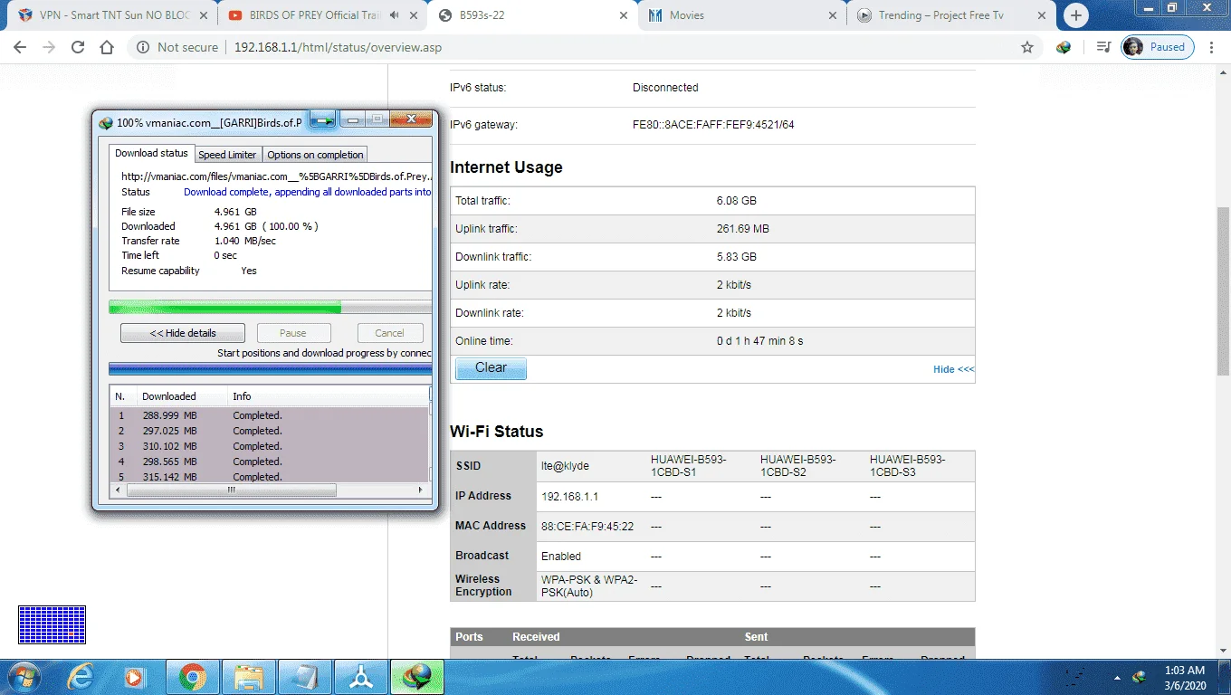Image resolution: width=1231 pixels, height=695 pixels.
Task: Launch Internet Explorer from the taskbar
Action: click(81, 677)
